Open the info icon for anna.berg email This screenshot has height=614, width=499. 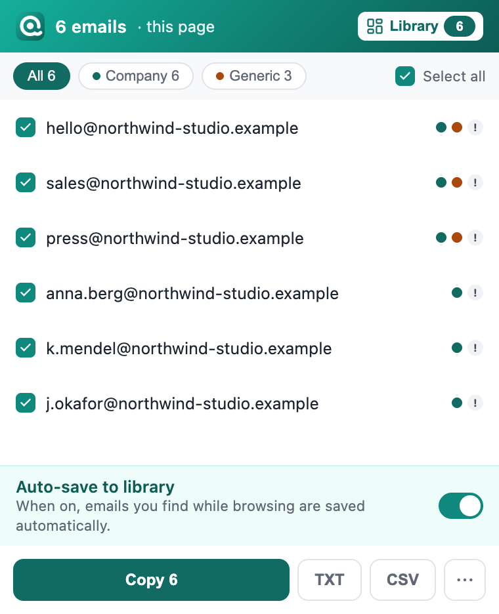(x=475, y=293)
